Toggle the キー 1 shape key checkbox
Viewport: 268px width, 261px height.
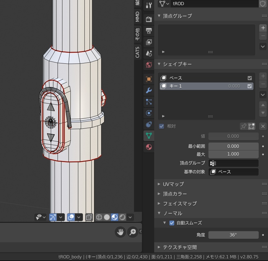[x=250, y=86]
